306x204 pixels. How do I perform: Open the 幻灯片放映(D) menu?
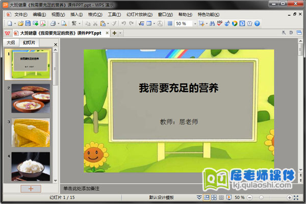pos(140,14)
